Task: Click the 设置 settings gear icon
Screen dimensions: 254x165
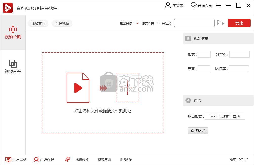Action: point(188,100)
